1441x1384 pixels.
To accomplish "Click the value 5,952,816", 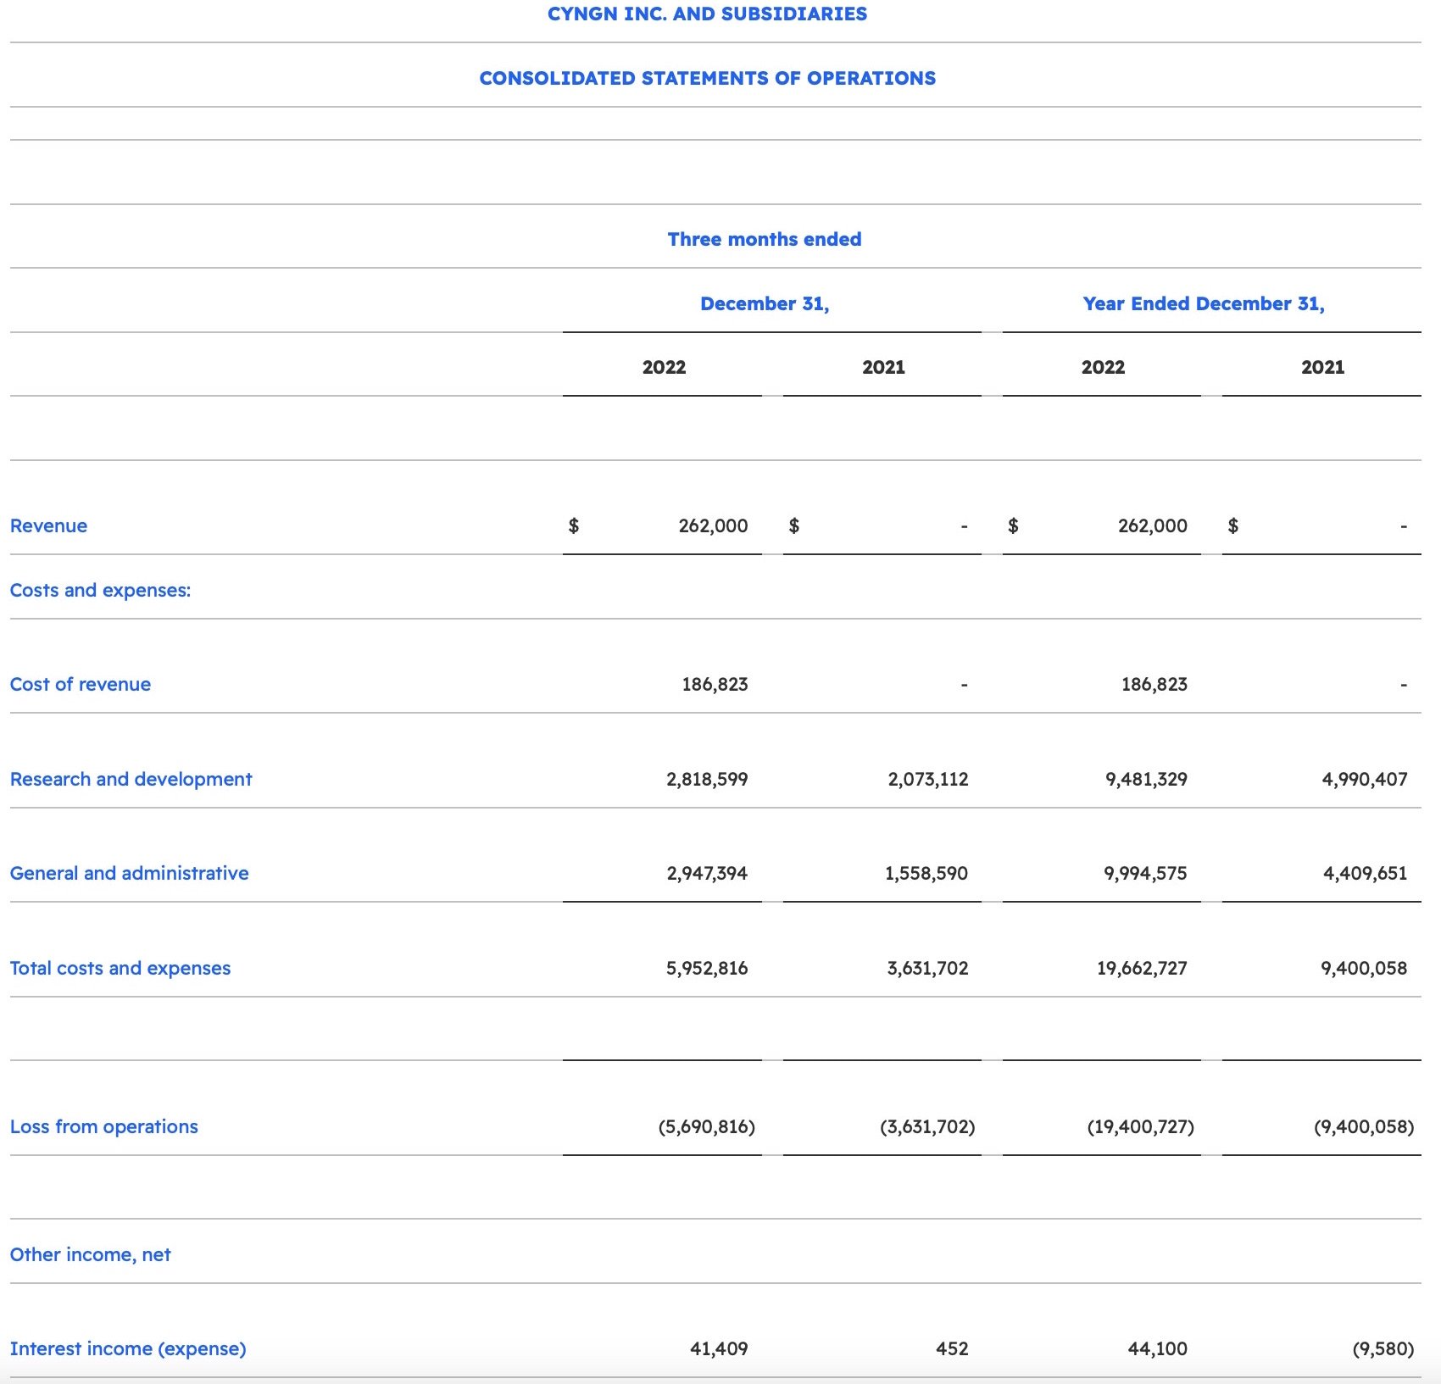I will click(707, 968).
